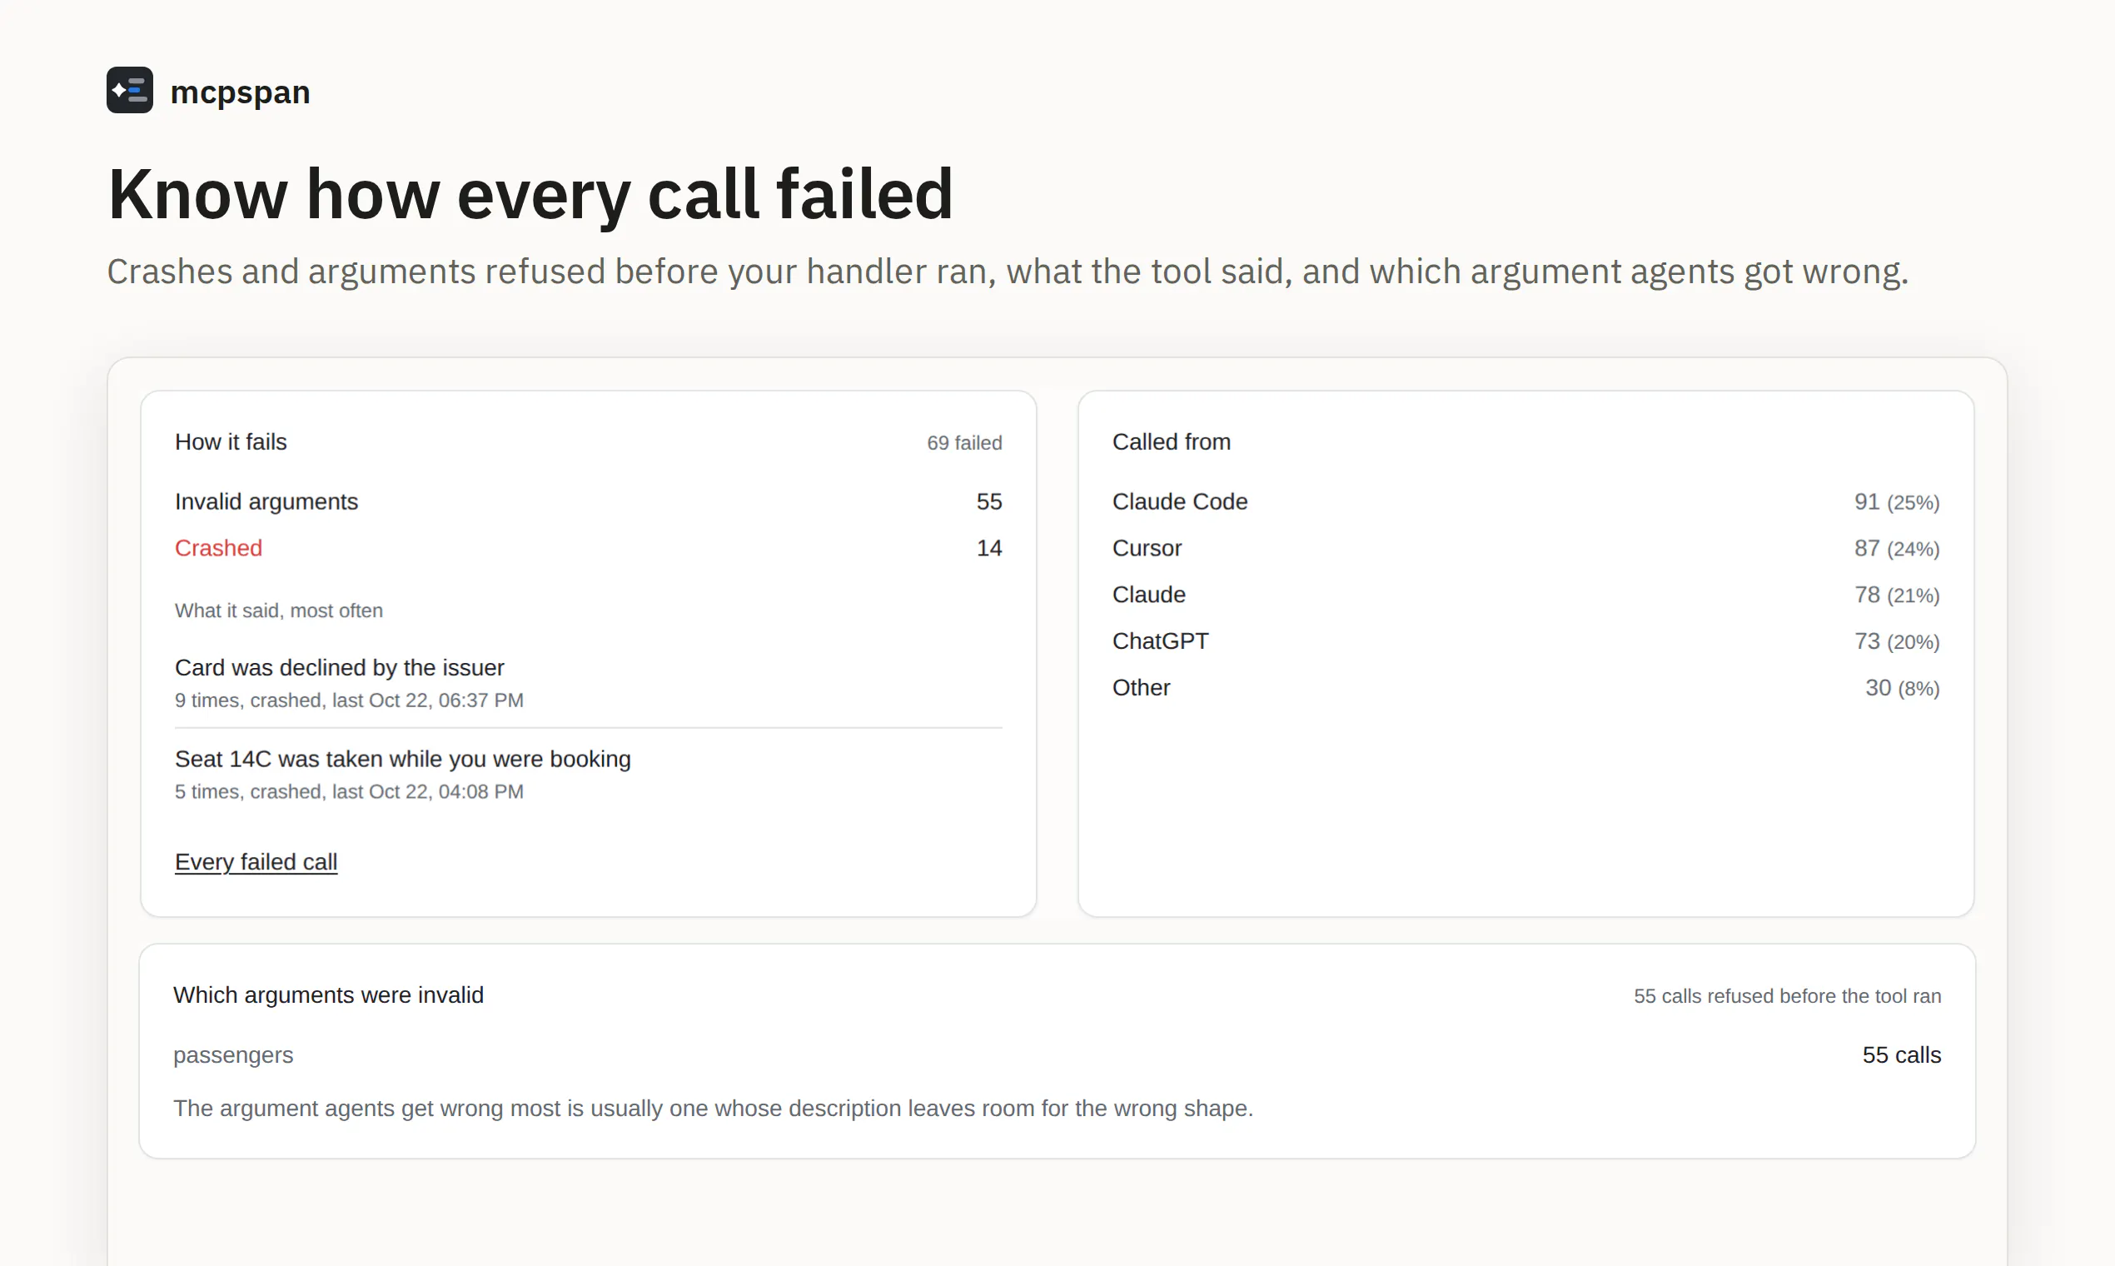Select the Cursor caller row
Image resolution: width=2115 pixels, height=1266 pixels.
pyautogui.click(x=1525, y=548)
